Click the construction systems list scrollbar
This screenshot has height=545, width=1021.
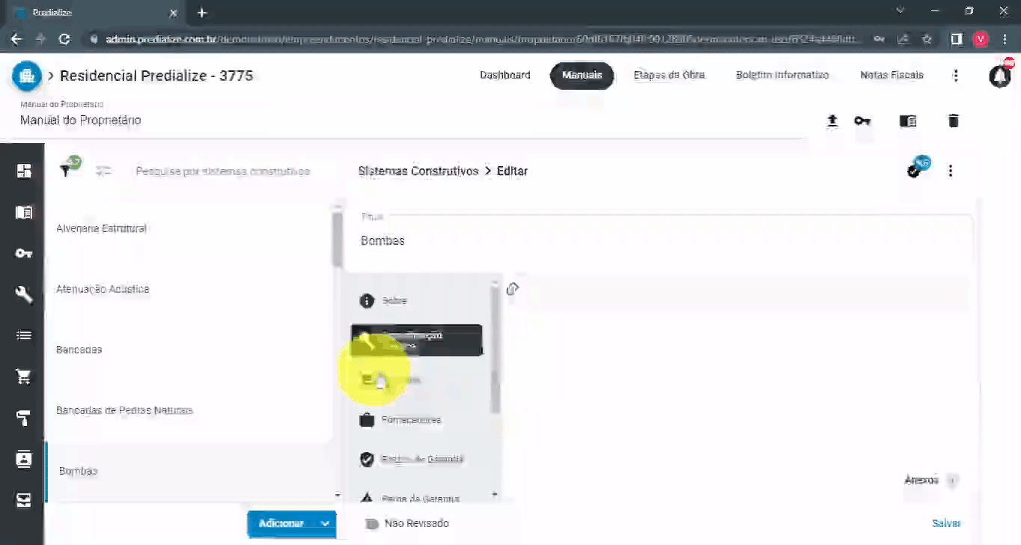coord(337,240)
